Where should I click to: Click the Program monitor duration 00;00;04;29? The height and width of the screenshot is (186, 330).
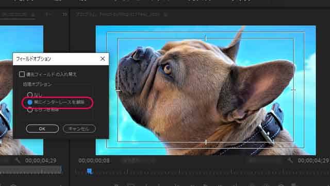click(x=313, y=161)
